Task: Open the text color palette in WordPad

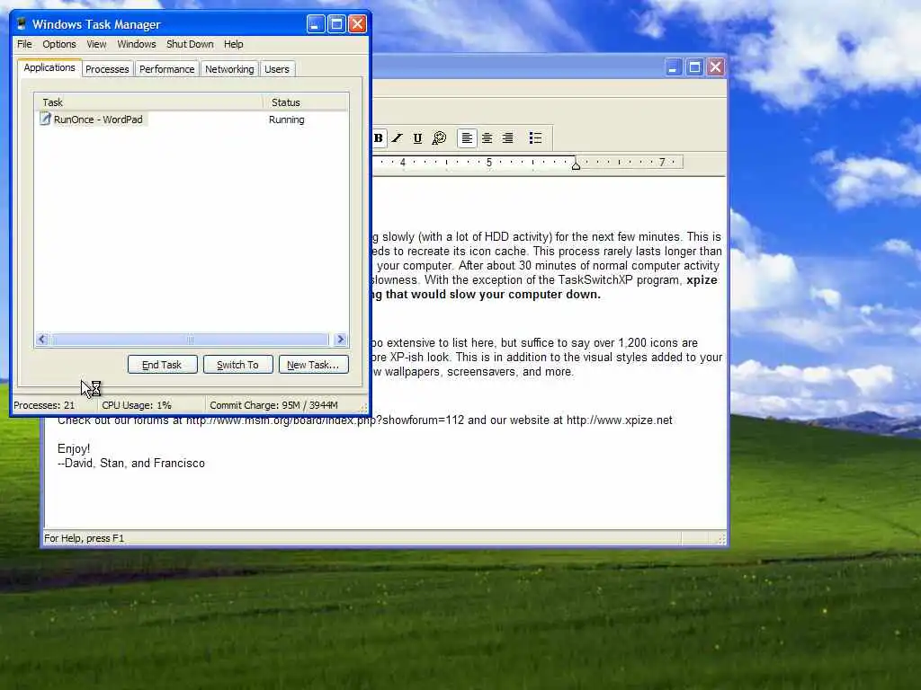Action: pyautogui.click(x=439, y=138)
